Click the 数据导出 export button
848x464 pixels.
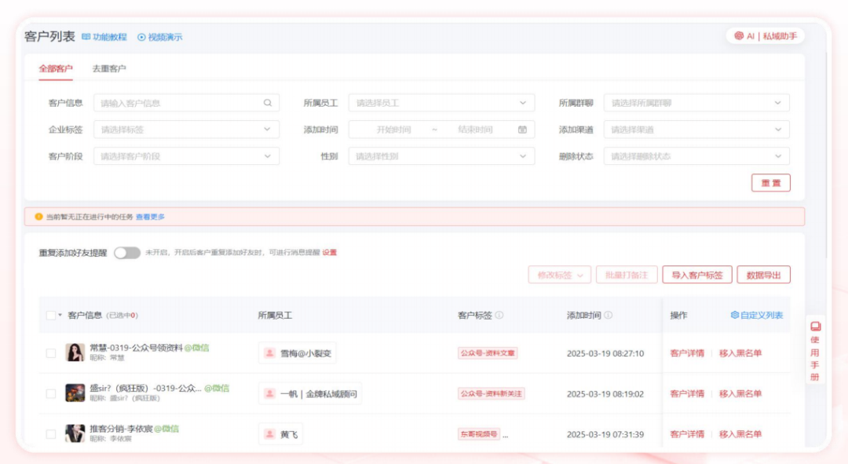pyautogui.click(x=763, y=275)
